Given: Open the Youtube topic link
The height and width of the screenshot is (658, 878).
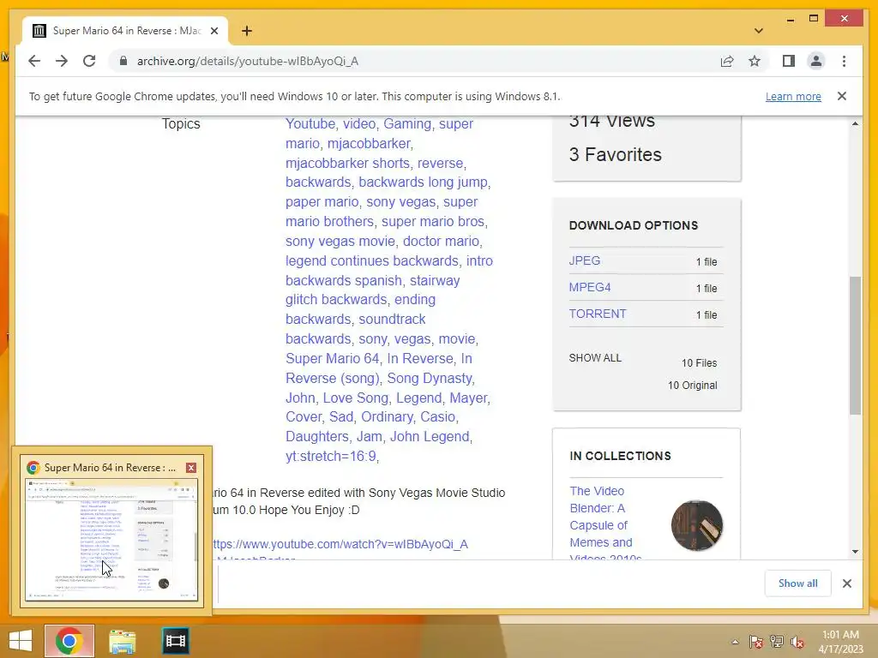Looking at the screenshot, I should [310, 123].
